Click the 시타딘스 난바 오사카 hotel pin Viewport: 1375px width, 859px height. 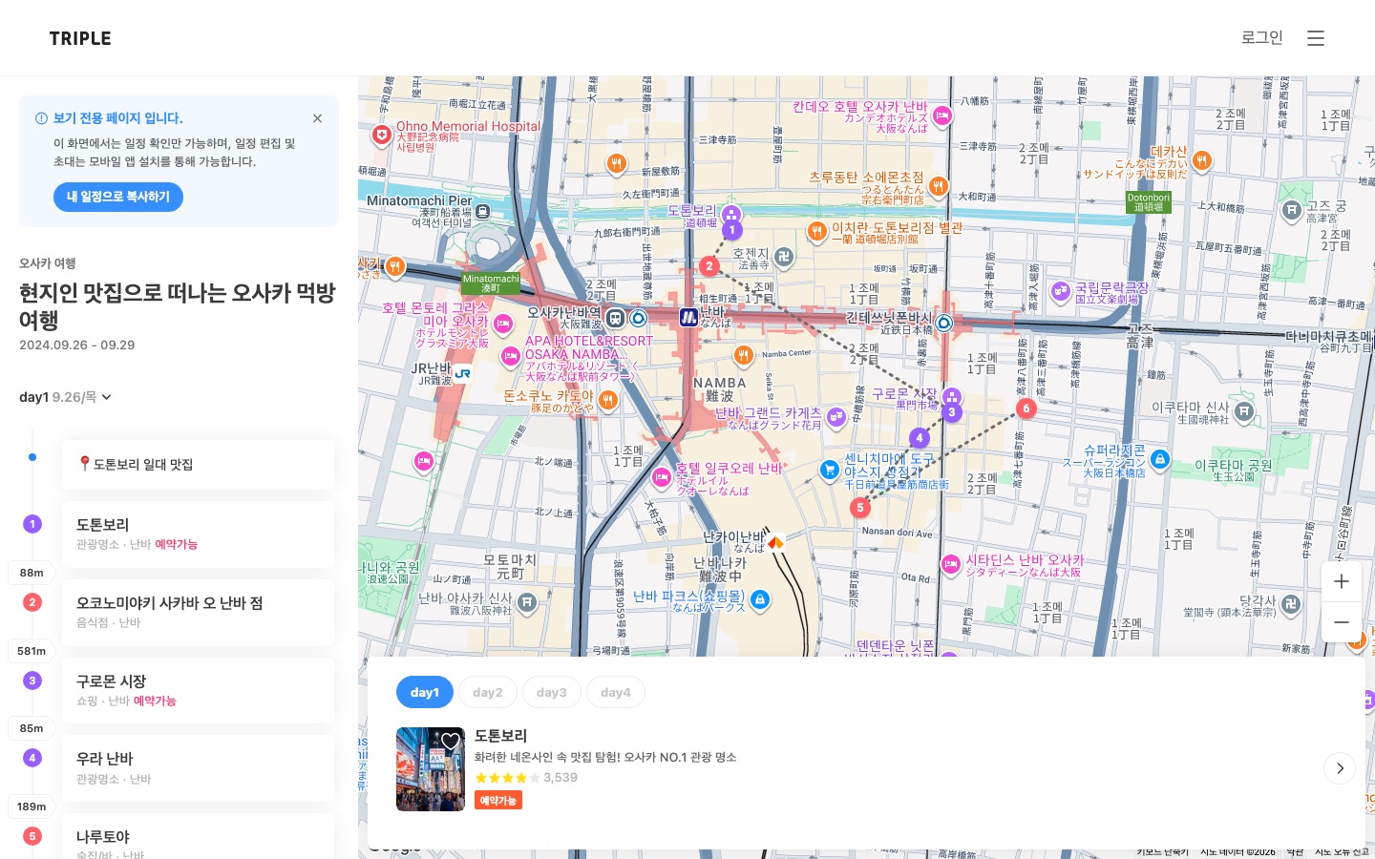[950, 565]
